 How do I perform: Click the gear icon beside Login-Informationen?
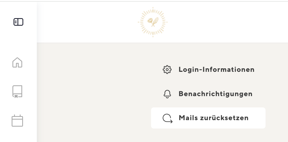(x=167, y=70)
